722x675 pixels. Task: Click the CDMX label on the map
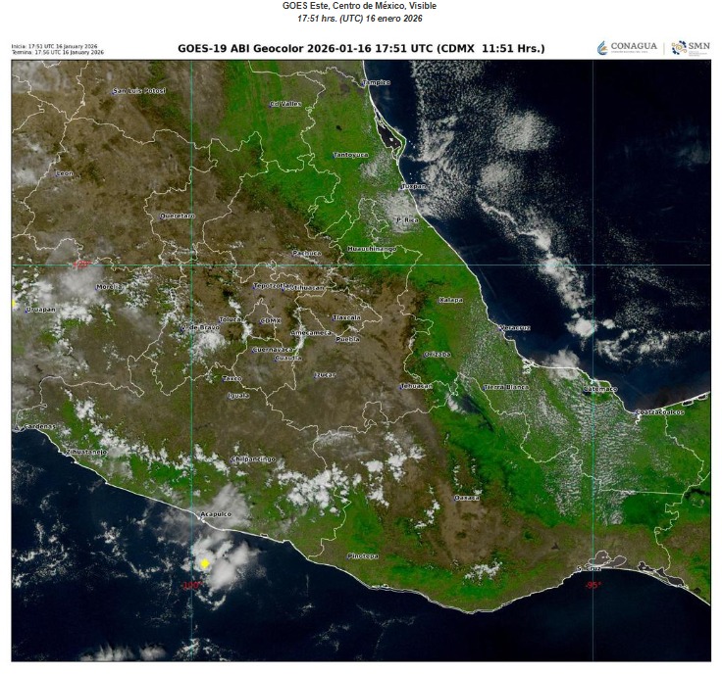click(x=271, y=320)
